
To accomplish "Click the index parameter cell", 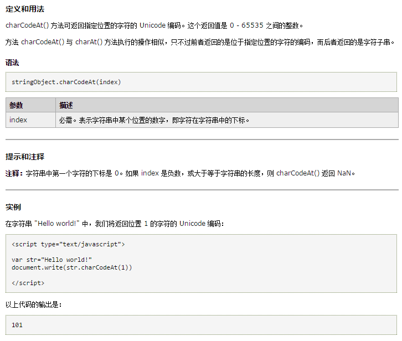I will click(31, 120).
